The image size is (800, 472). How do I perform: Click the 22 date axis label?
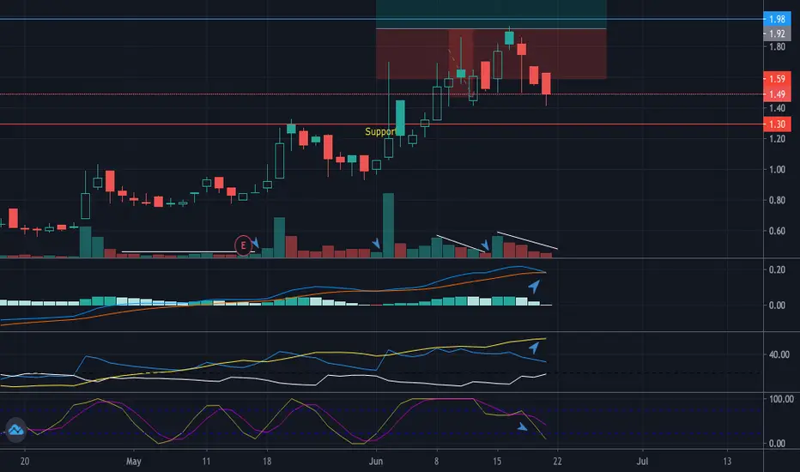tap(557, 462)
